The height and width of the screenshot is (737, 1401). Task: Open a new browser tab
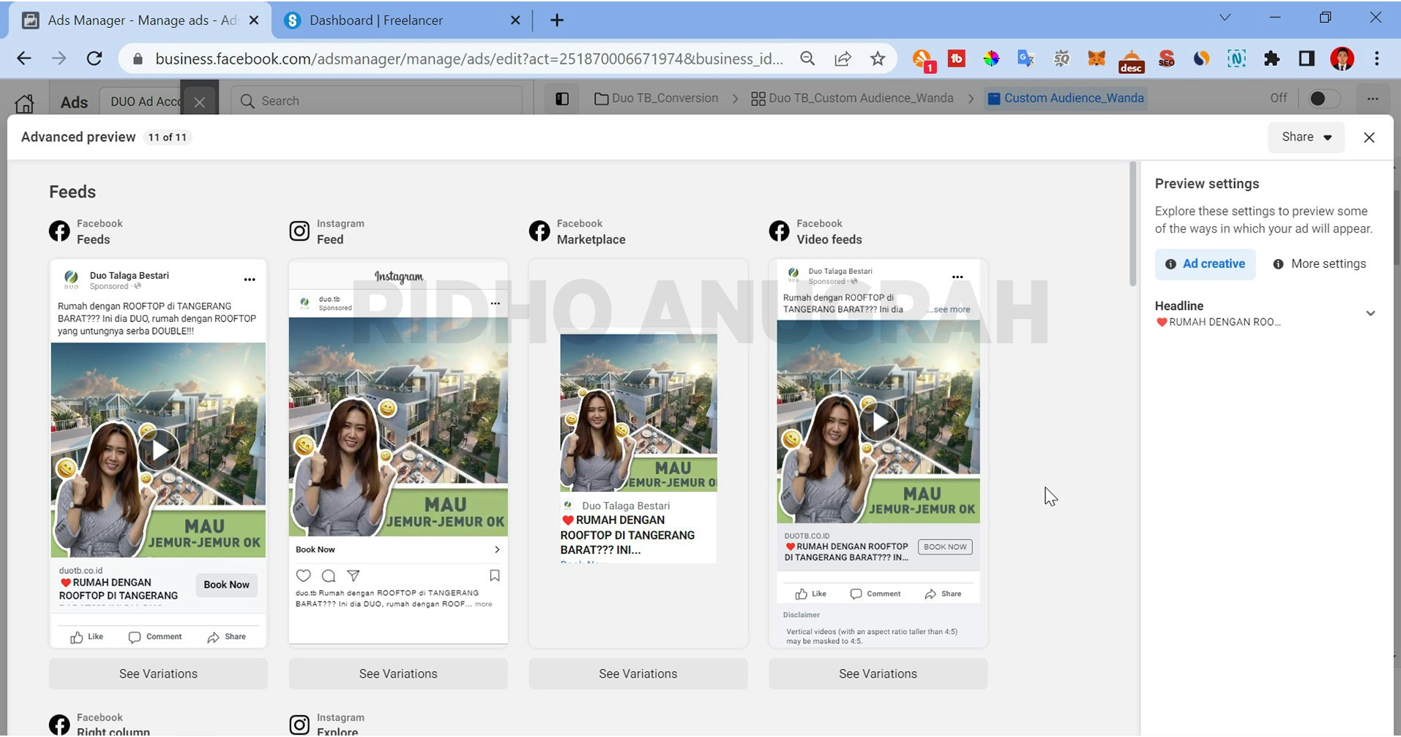[556, 20]
